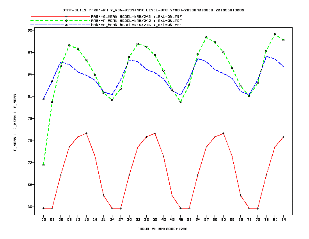Screen dimensions: 309x239
Task: Click forecast hour 27 on the horizontal axis
Action: [121, 219]
